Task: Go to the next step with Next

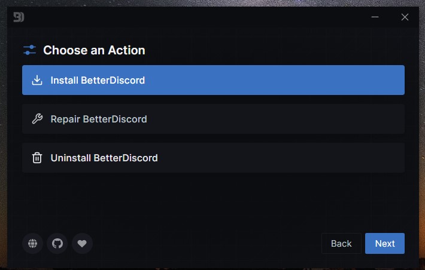Action: 385,244
